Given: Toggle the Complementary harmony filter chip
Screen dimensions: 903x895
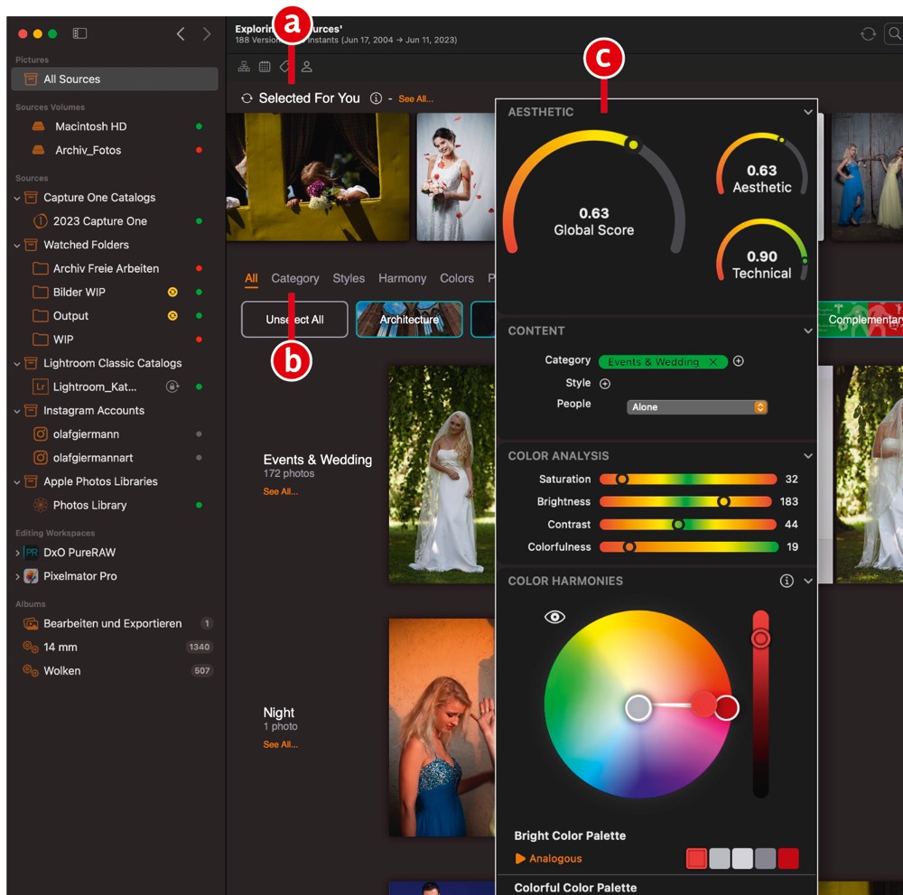Looking at the screenshot, I should point(862,320).
